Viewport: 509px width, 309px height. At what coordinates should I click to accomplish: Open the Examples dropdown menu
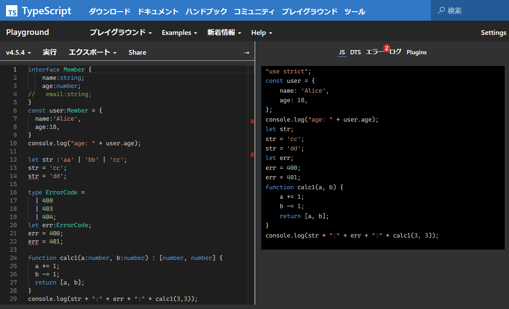[179, 33]
